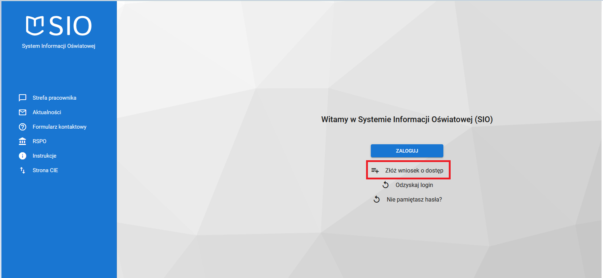Click the Aktualności envelope icon
The height and width of the screenshot is (278, 603).
coord(22,112)
